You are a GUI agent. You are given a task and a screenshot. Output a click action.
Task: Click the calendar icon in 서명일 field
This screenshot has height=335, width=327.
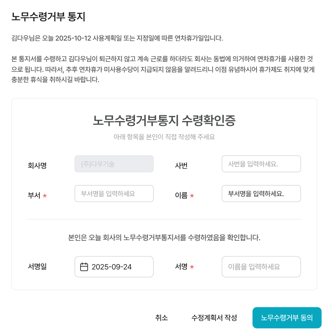click(84, 267)
